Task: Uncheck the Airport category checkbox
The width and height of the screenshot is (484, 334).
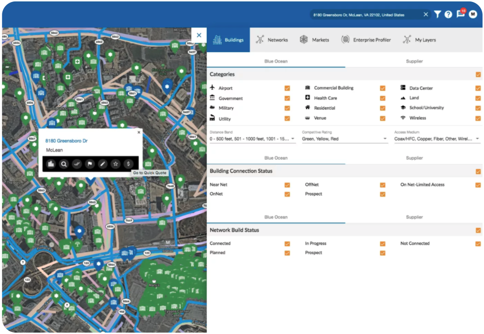Action: [x=287, y=88]
